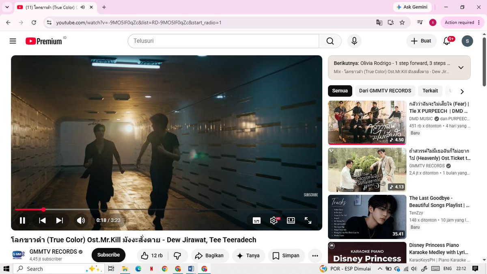Toggle subtitles on the video
Screen dimensions: 487x274
pos(256,220)
